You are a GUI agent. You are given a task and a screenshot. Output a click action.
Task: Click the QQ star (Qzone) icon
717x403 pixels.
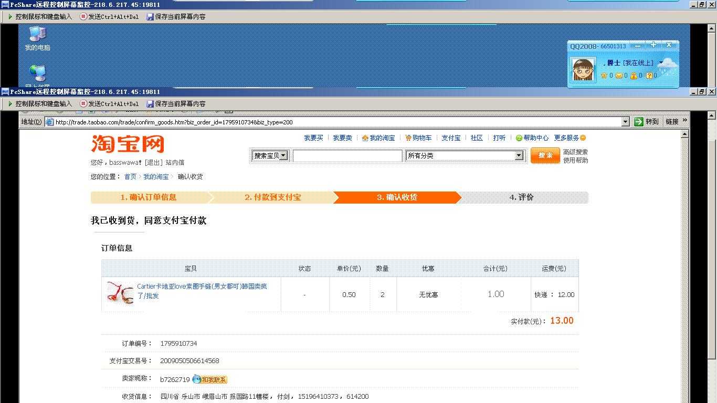[x=604, y=76]
